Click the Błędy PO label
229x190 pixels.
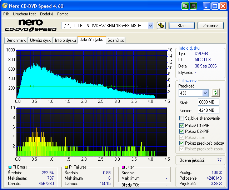click(130, 185)
